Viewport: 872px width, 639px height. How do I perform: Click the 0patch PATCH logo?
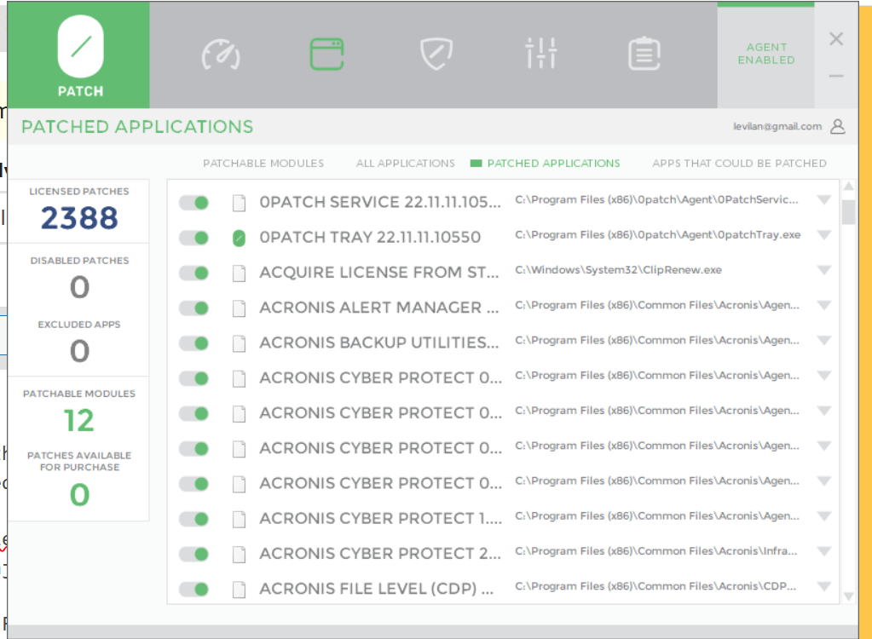pos(80,55)
